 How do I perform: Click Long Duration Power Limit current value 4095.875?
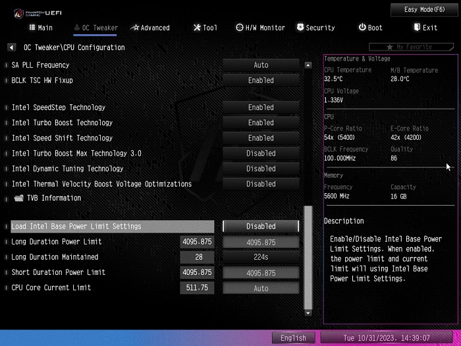pyautogui.click(x=197, y=242)
